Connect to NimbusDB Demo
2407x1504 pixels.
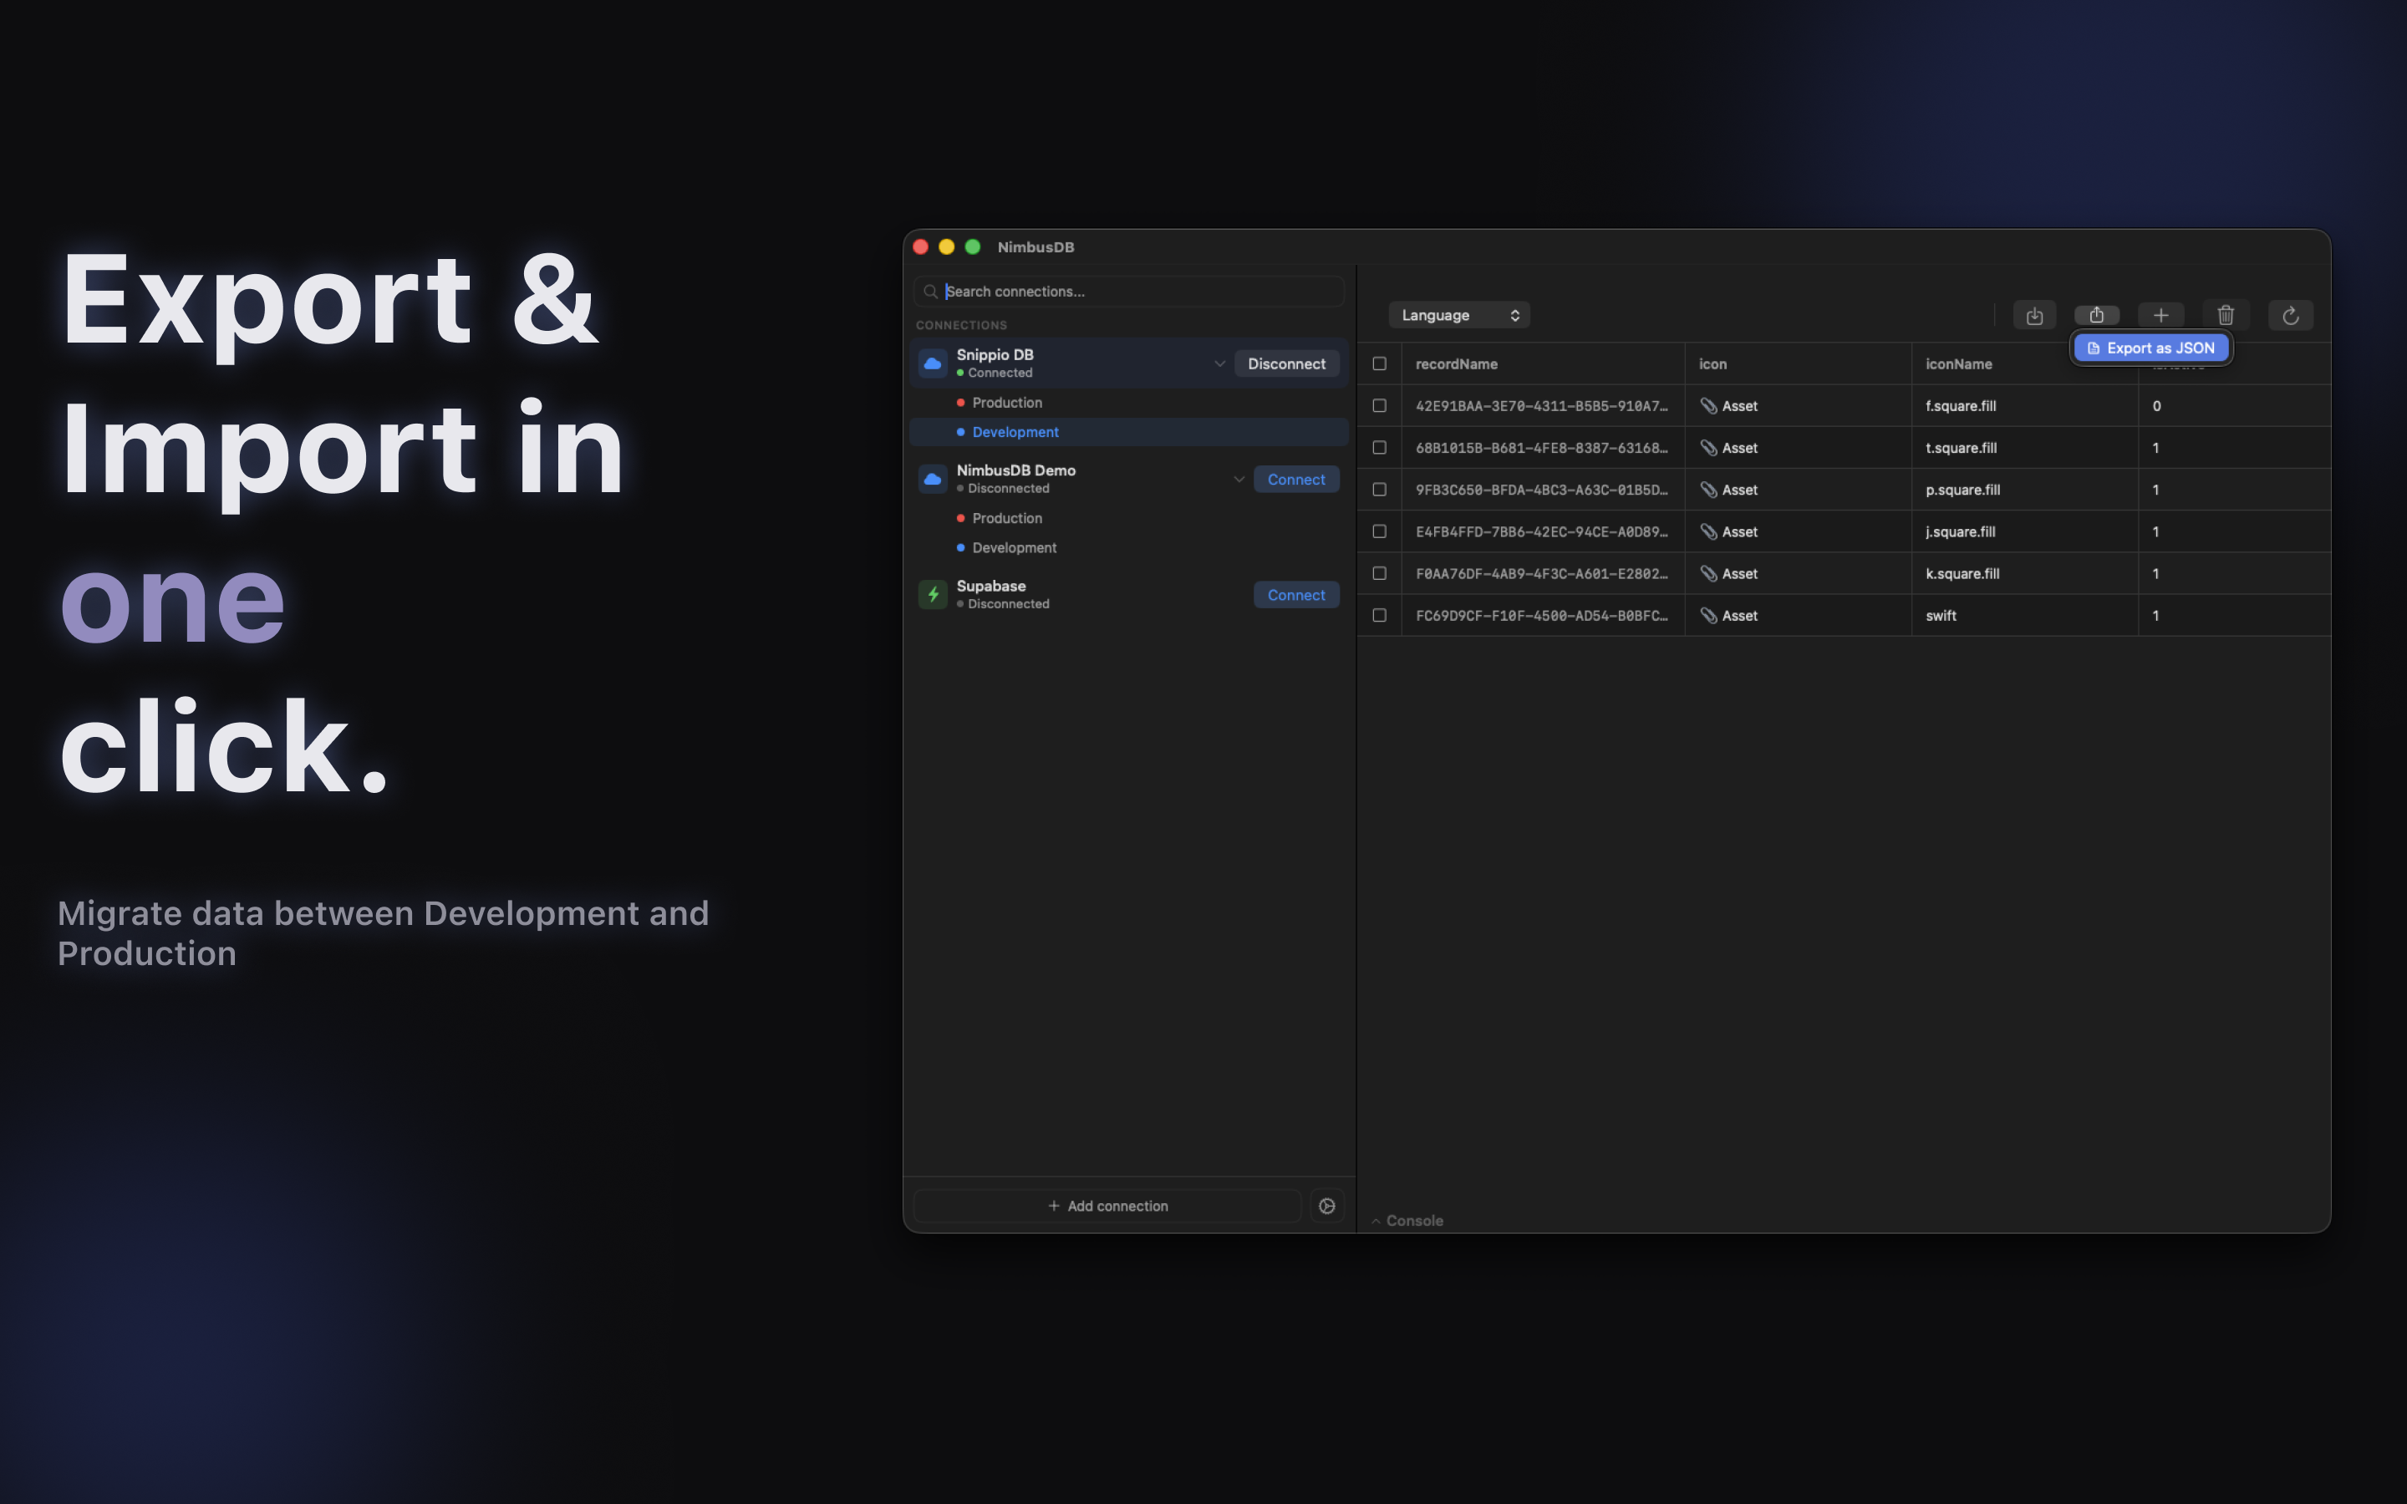coord(1296,479)
